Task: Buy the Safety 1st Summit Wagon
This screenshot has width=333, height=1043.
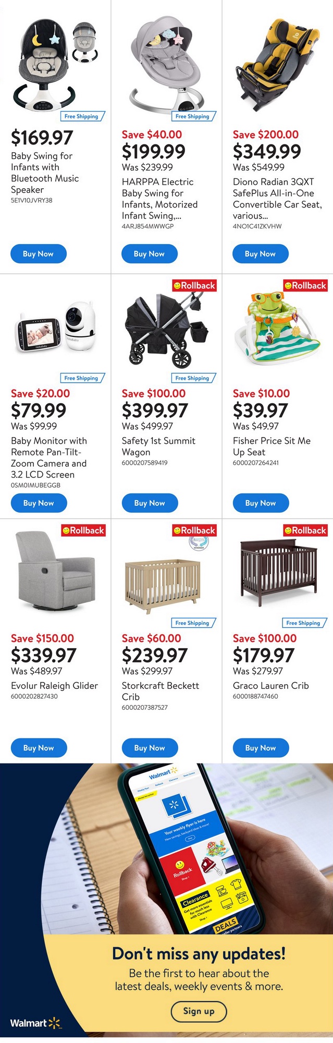Action: point(149,503)
